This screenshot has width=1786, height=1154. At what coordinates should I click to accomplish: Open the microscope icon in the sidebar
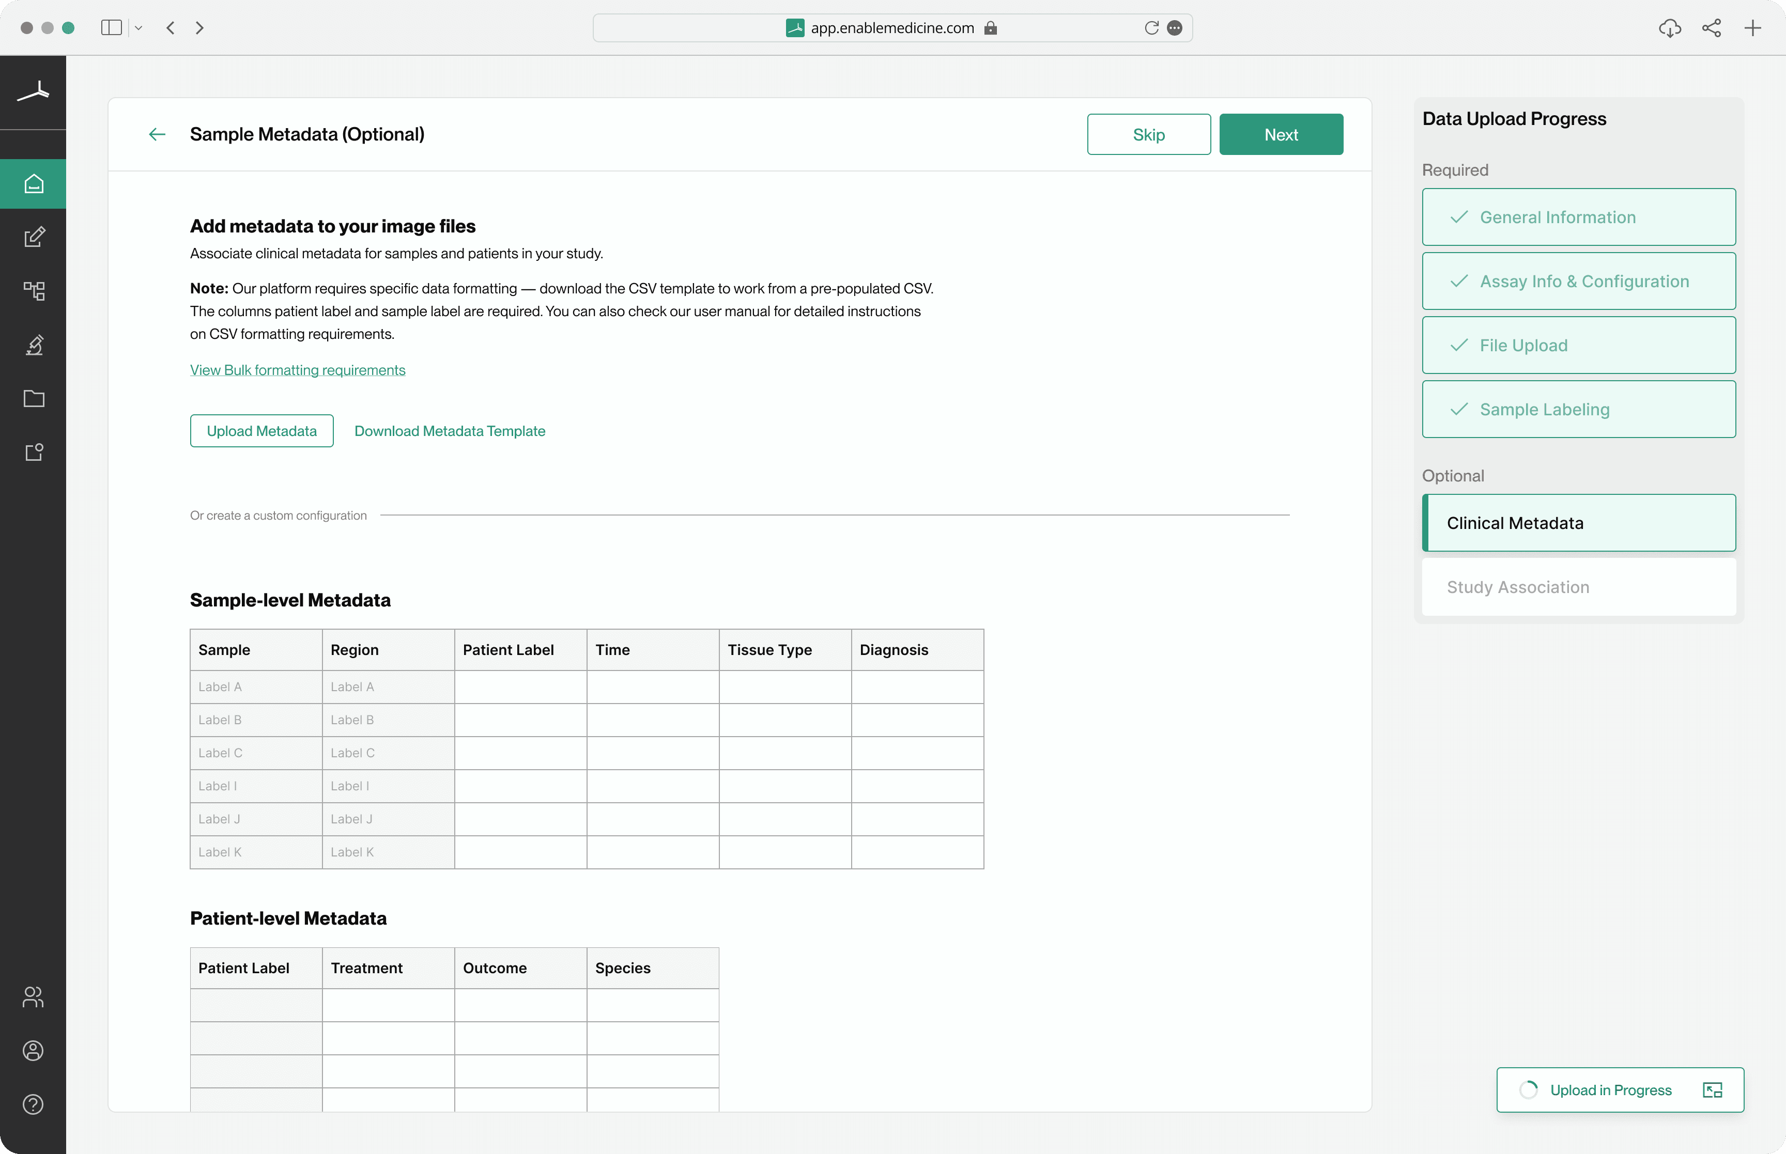[x=34, y=345]
